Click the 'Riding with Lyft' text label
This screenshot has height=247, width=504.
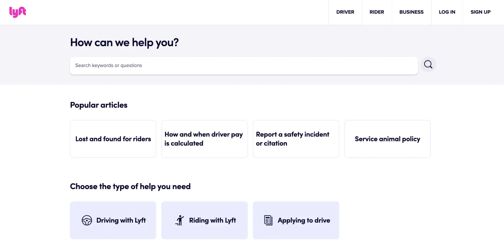pos(213,220)
